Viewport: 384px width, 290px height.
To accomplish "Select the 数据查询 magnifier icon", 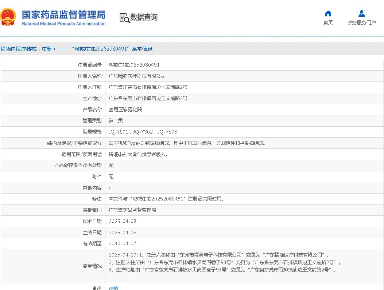I will 124,17.
